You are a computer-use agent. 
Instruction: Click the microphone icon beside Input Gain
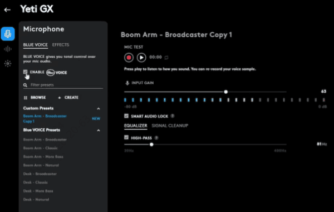coord(127,83)
